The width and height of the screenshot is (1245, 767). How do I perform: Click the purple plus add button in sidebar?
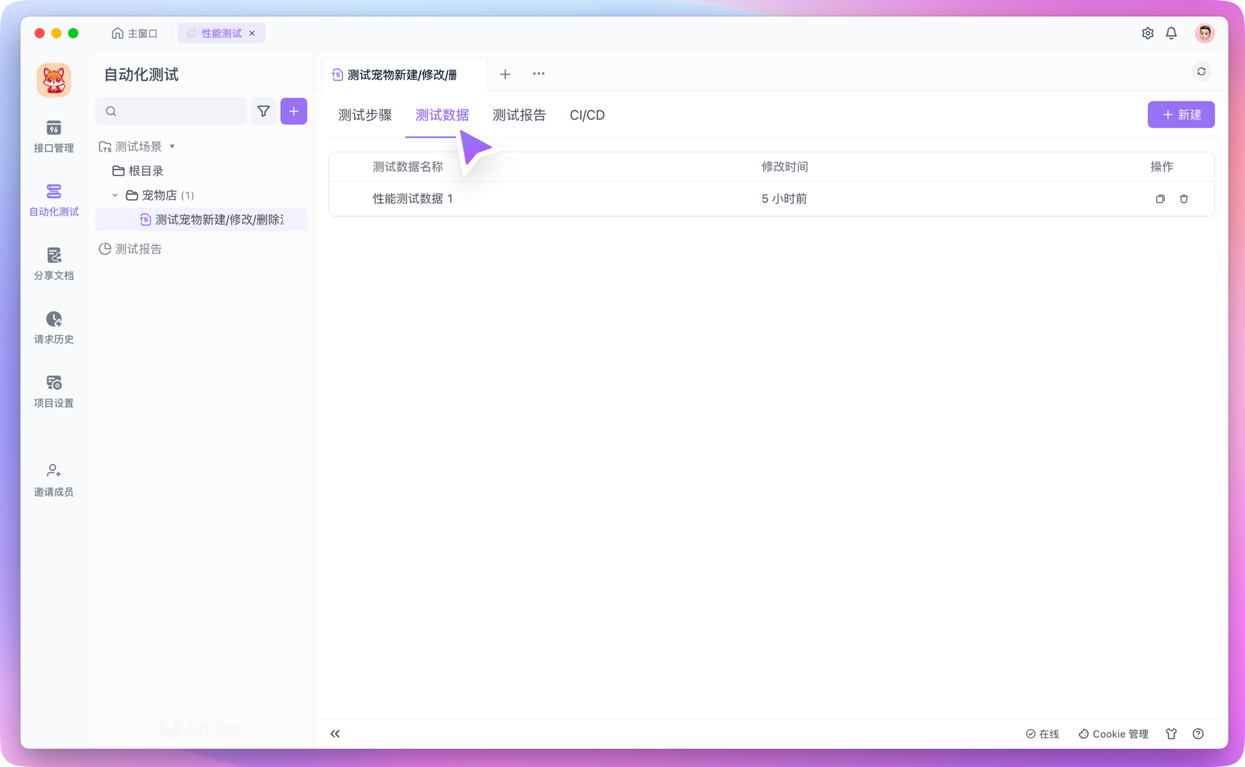(x=294, y=111)
